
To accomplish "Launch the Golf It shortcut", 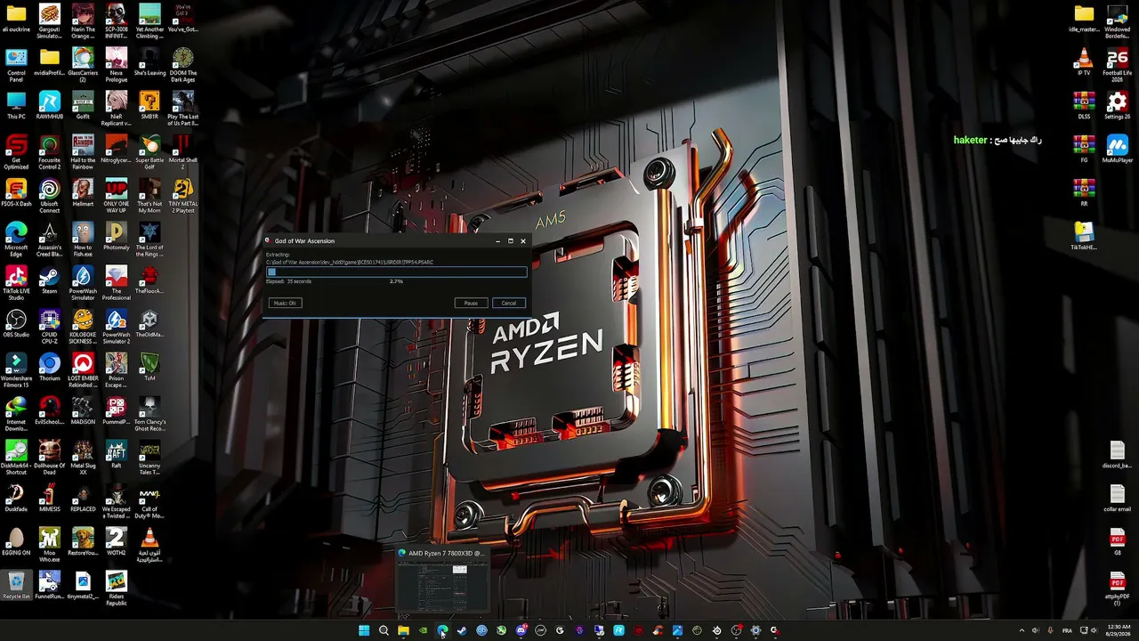I will [x=83, y=105].
